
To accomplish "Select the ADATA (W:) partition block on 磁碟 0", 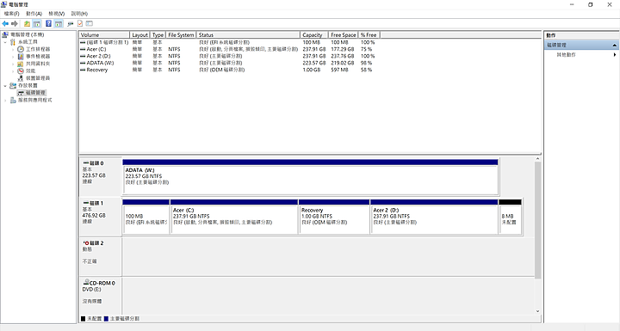I will click(310, 177).
